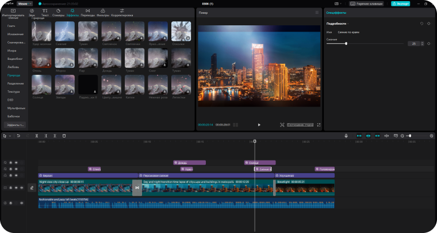Viewport: 437px width, 233px height.
Task: Switch to the Фильтры (Filters) tab
Action: click(x=102, y=12)
